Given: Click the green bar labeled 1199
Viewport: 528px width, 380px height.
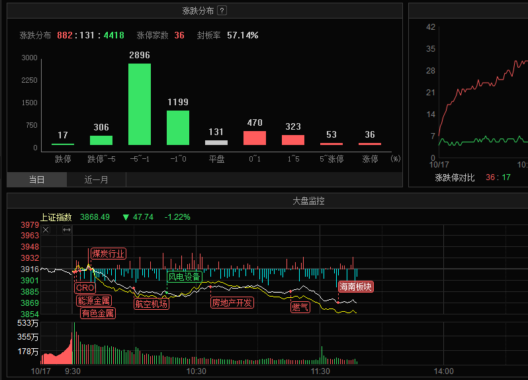Looking at the screenshot, I should click(178, 127).
